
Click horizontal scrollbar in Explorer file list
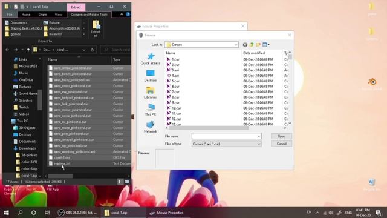60,176
